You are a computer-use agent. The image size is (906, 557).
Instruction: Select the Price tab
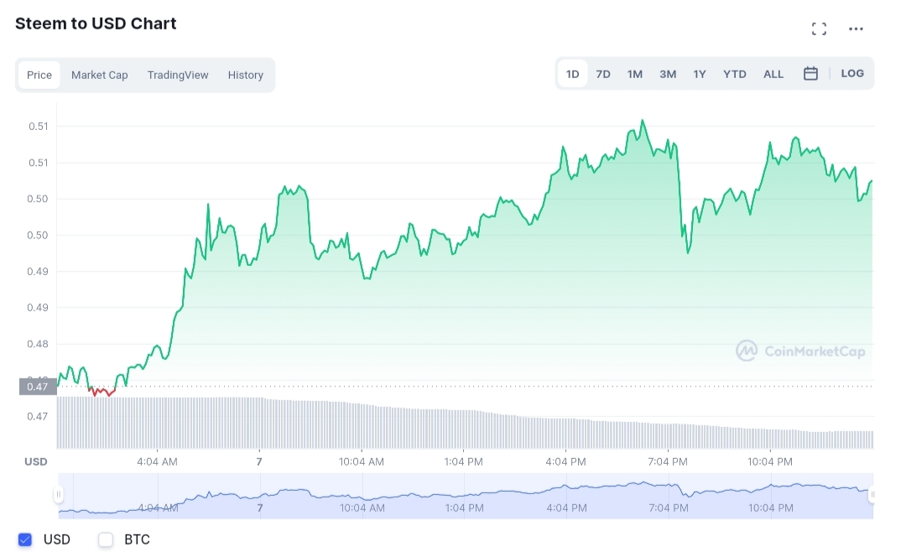coord(39,75)
